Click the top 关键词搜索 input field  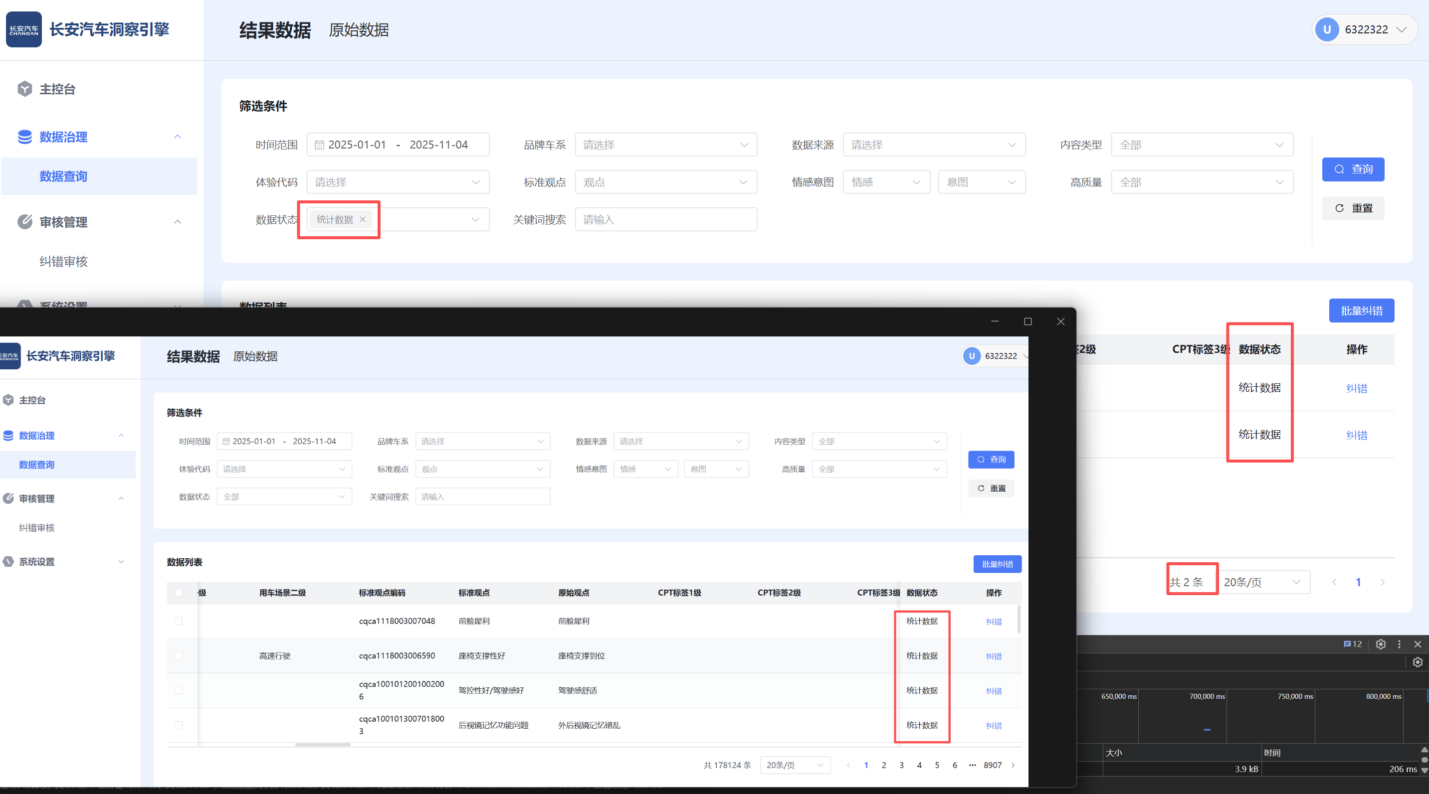point(666,220)
